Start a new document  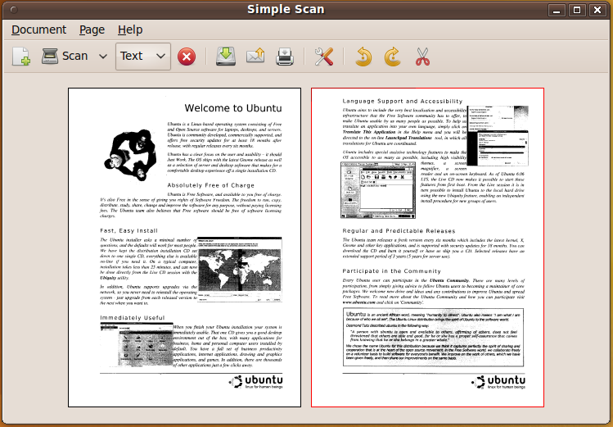(x=21, y=57)
